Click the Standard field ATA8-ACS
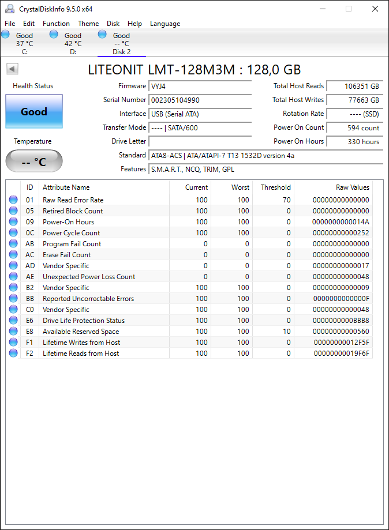The height and width of the screenshot is (530, 389). [266, 156]
